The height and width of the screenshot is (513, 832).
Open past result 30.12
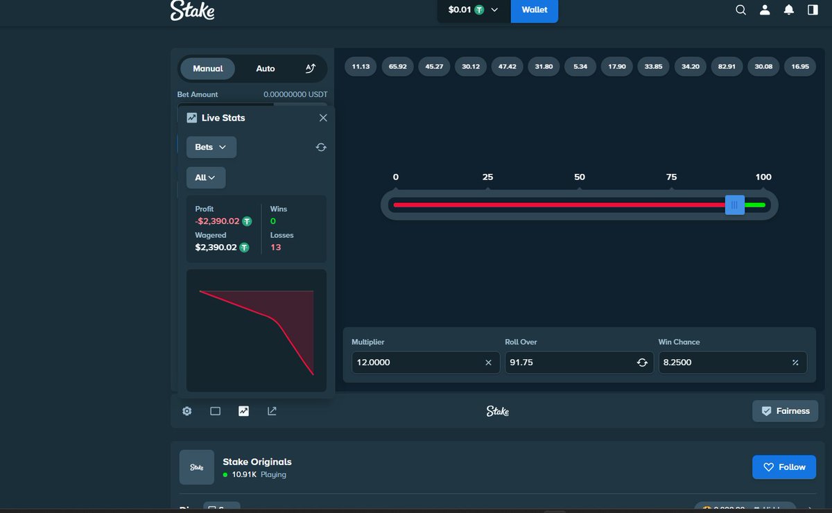[x=471, y=67]
